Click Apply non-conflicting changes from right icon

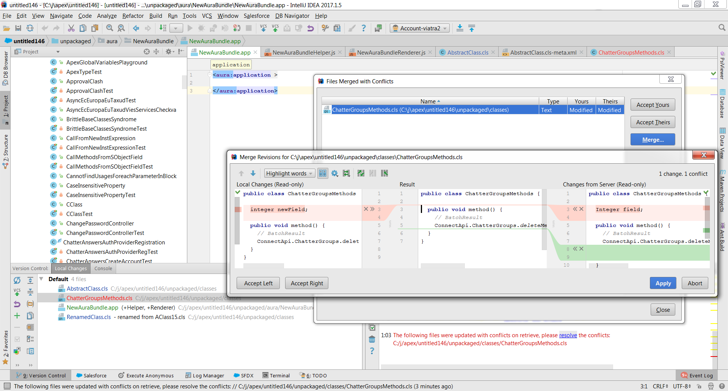click(384, 173)
